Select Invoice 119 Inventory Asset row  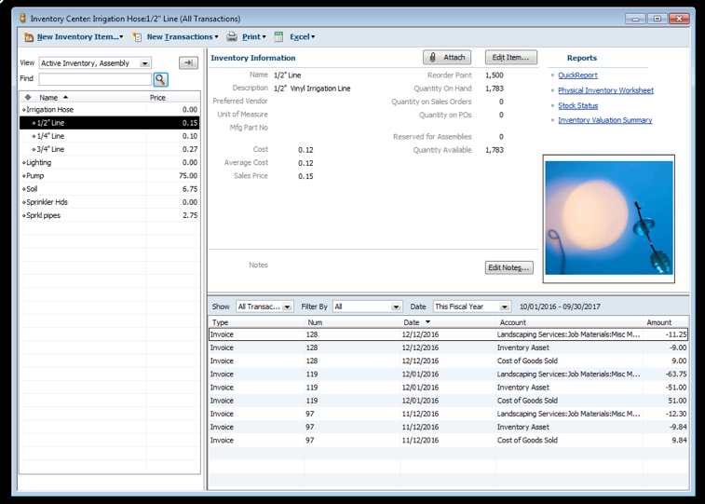click(448, 388)
